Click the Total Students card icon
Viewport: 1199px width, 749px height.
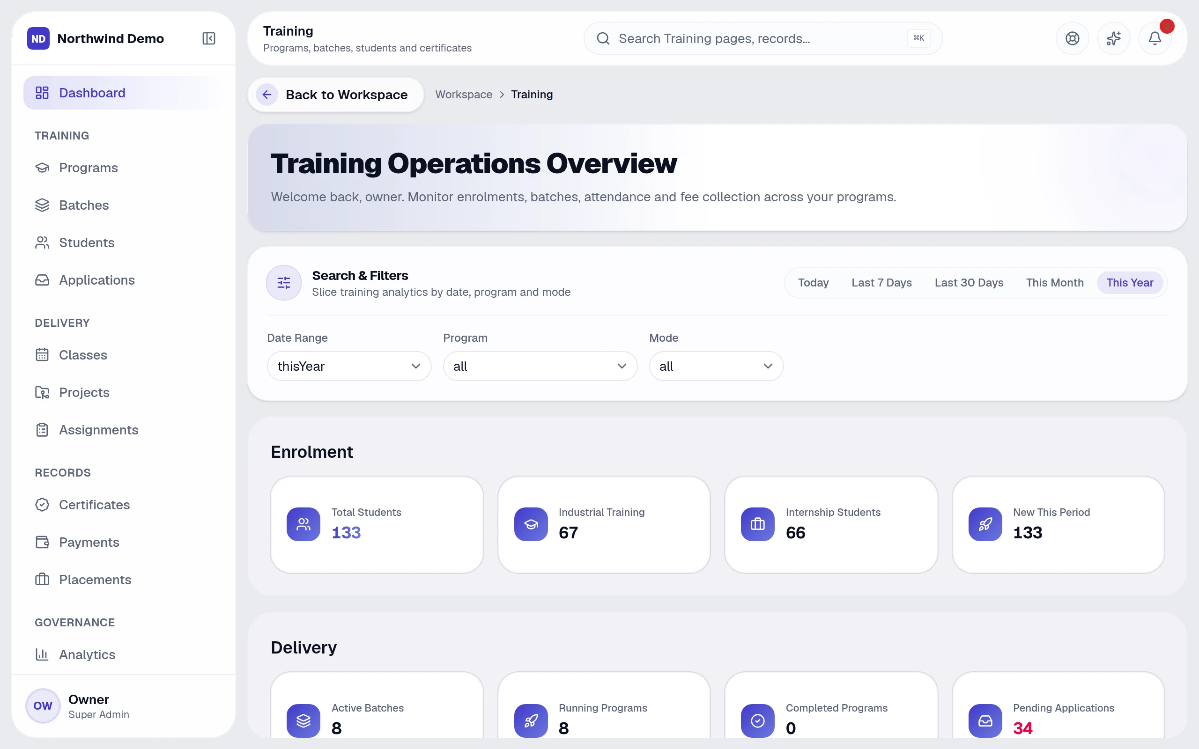pyautogui.click(x=303, y=524)
